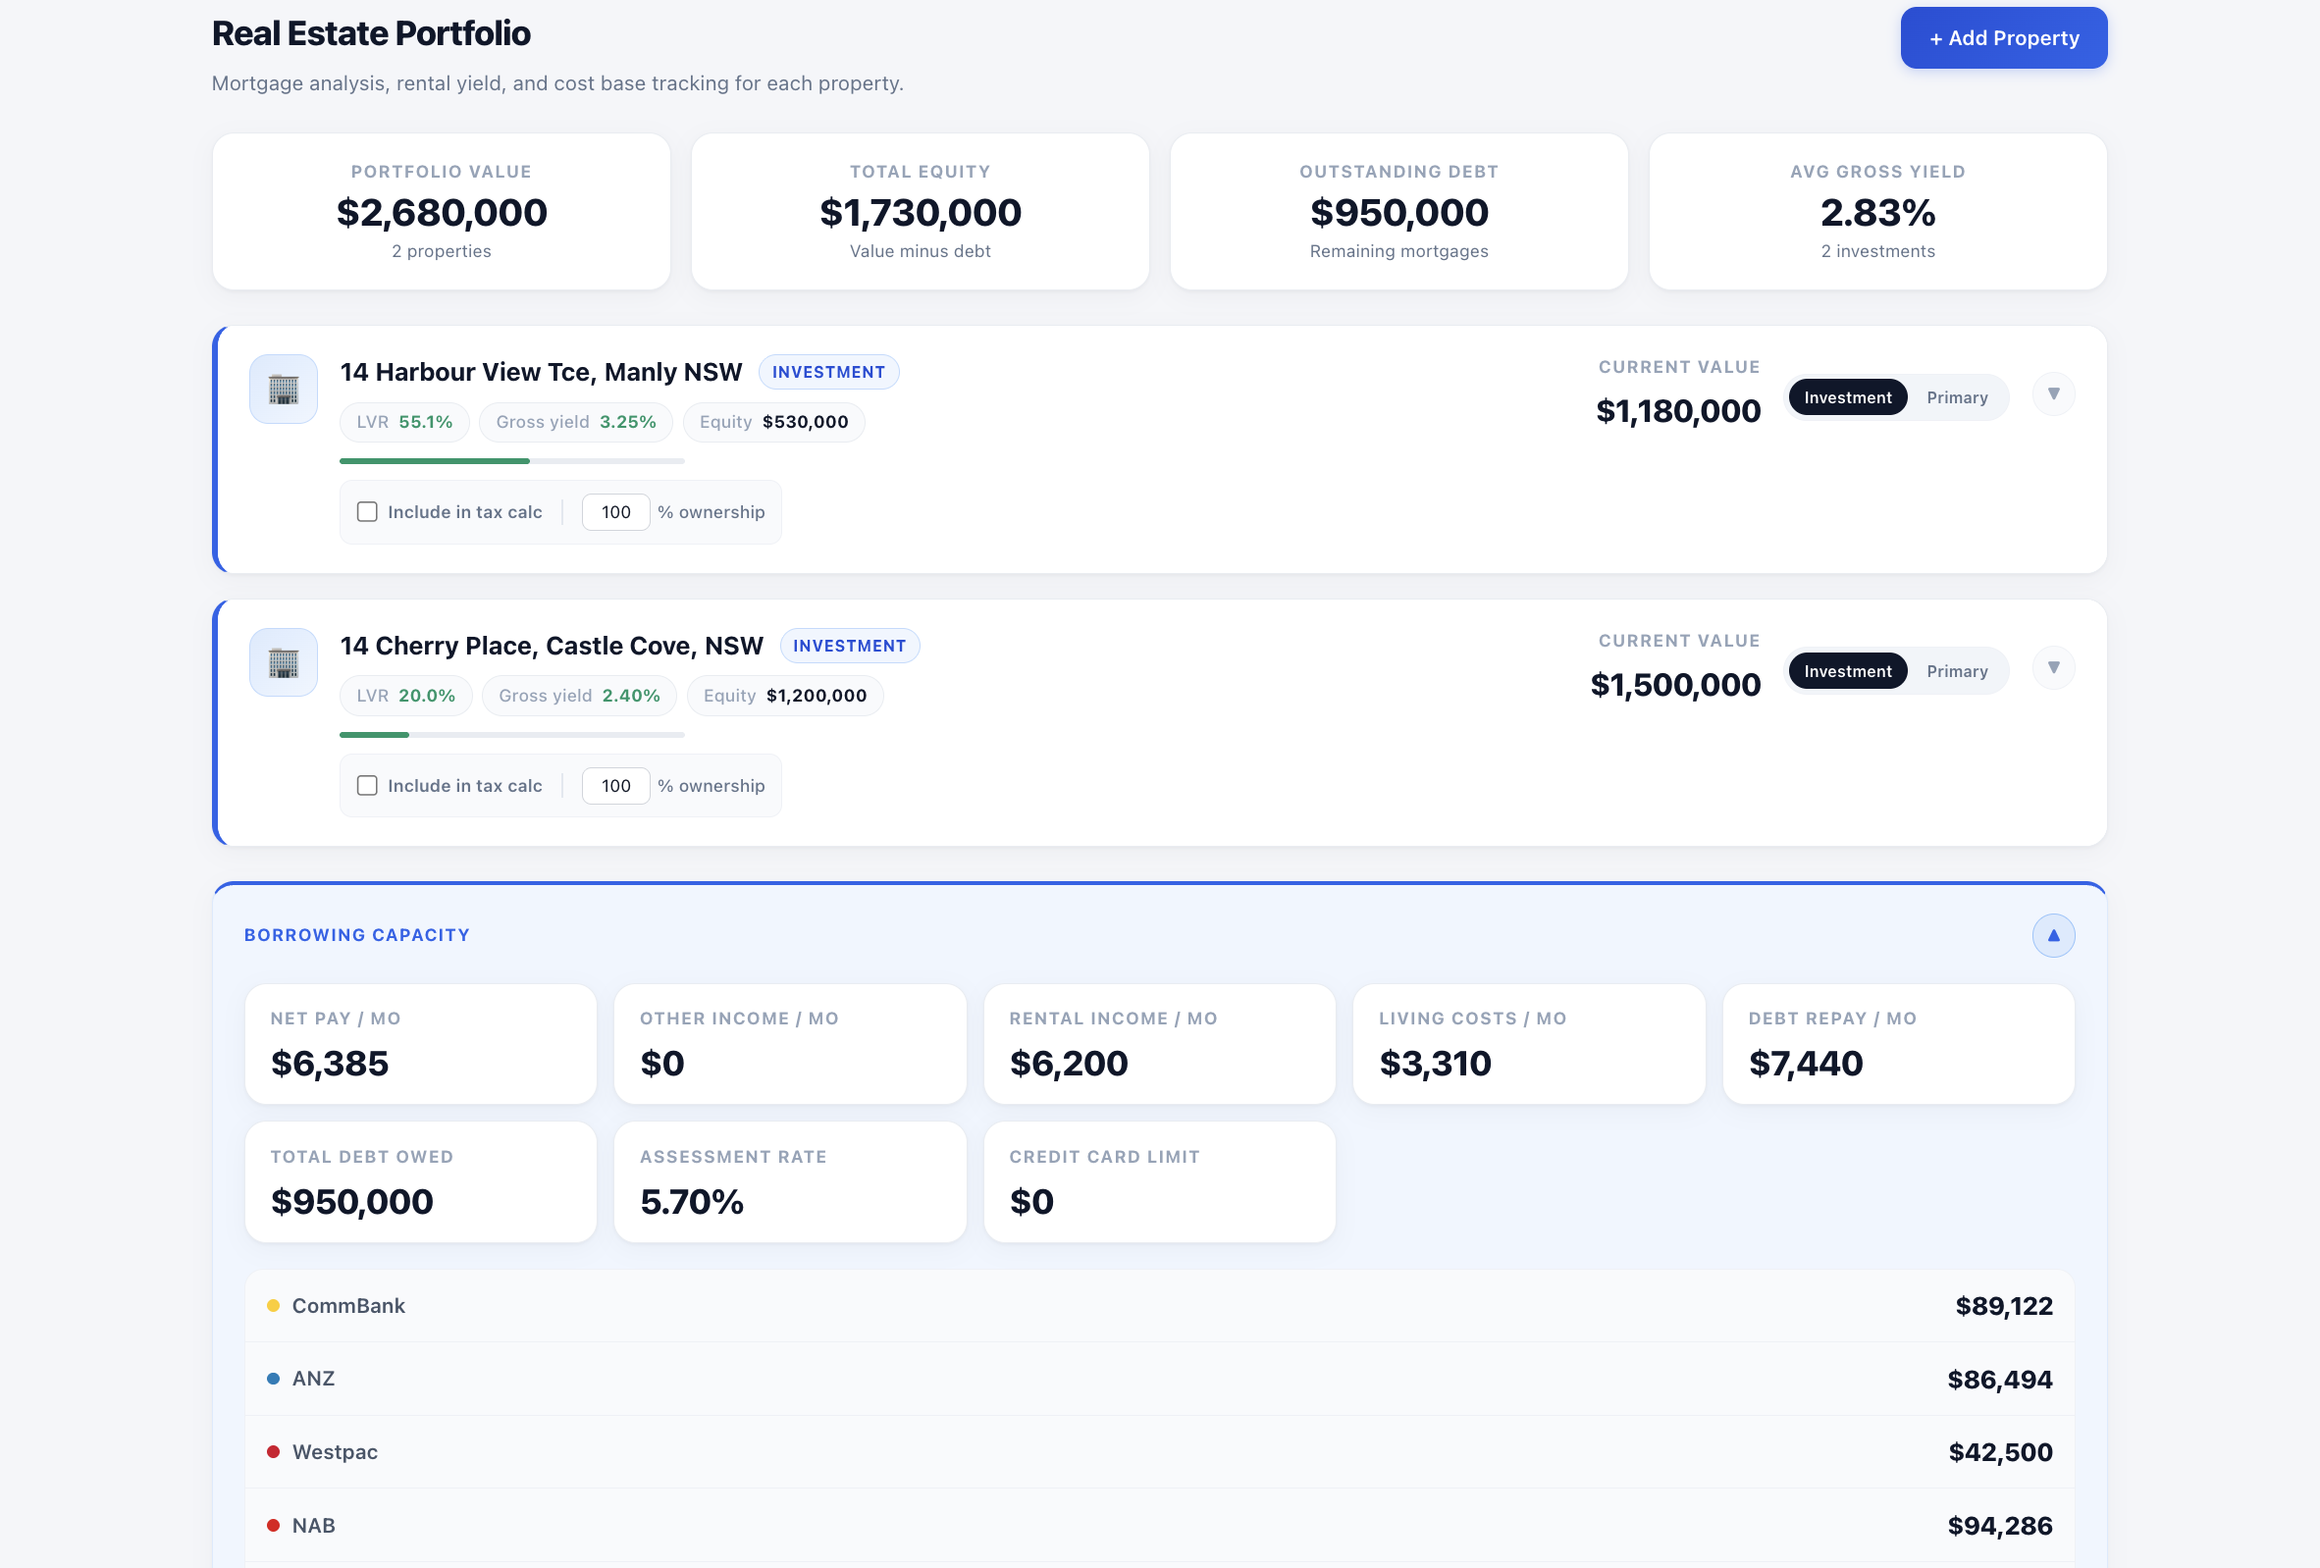Click ownership percentage field for Cherry Place
This screenshot has height=1568, width=2320.
coord(616,786)
